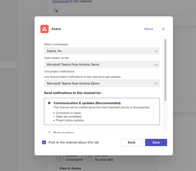This screenshot has height=171, width=196.
Task: Click the Due date calendar icon
Action: pos(89,158)
